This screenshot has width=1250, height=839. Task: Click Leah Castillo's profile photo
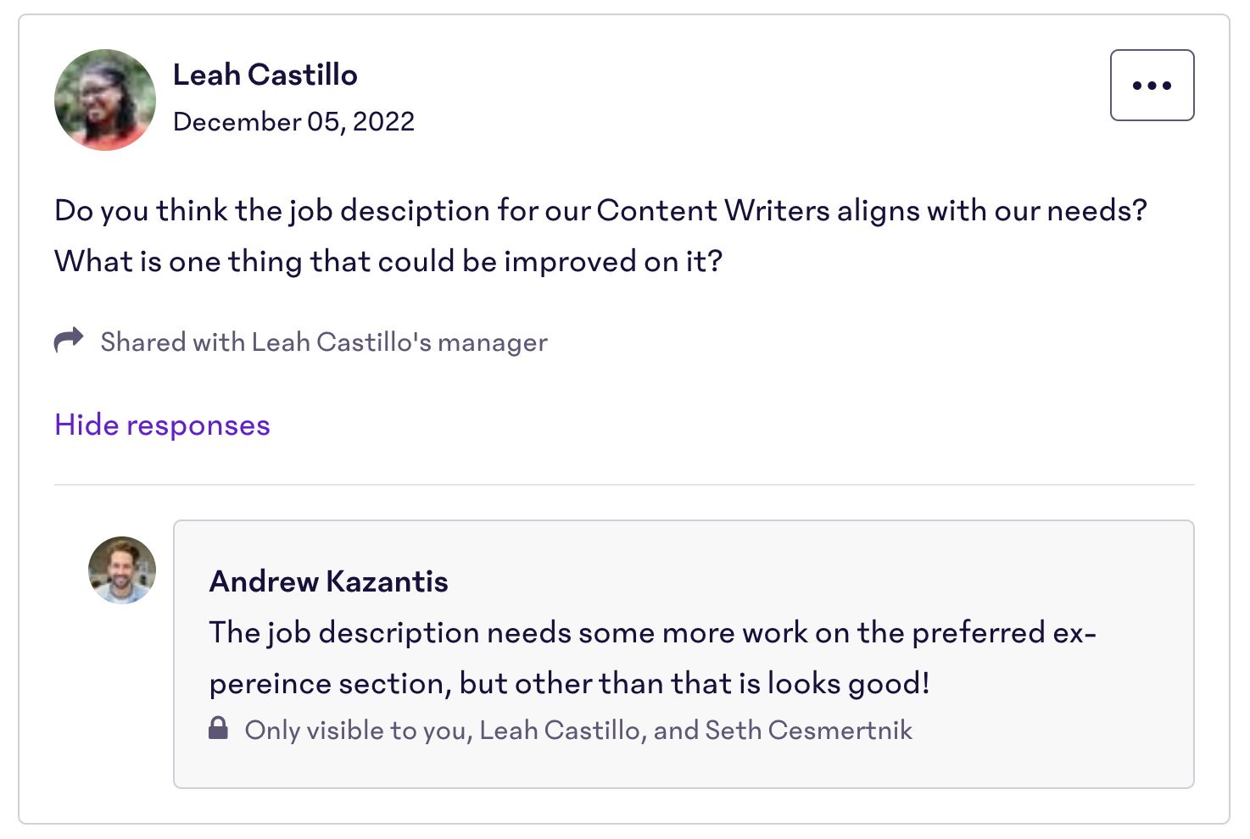pos(105,100)
